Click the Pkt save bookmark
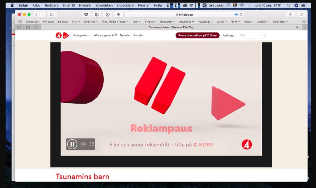 click(48, 22)
